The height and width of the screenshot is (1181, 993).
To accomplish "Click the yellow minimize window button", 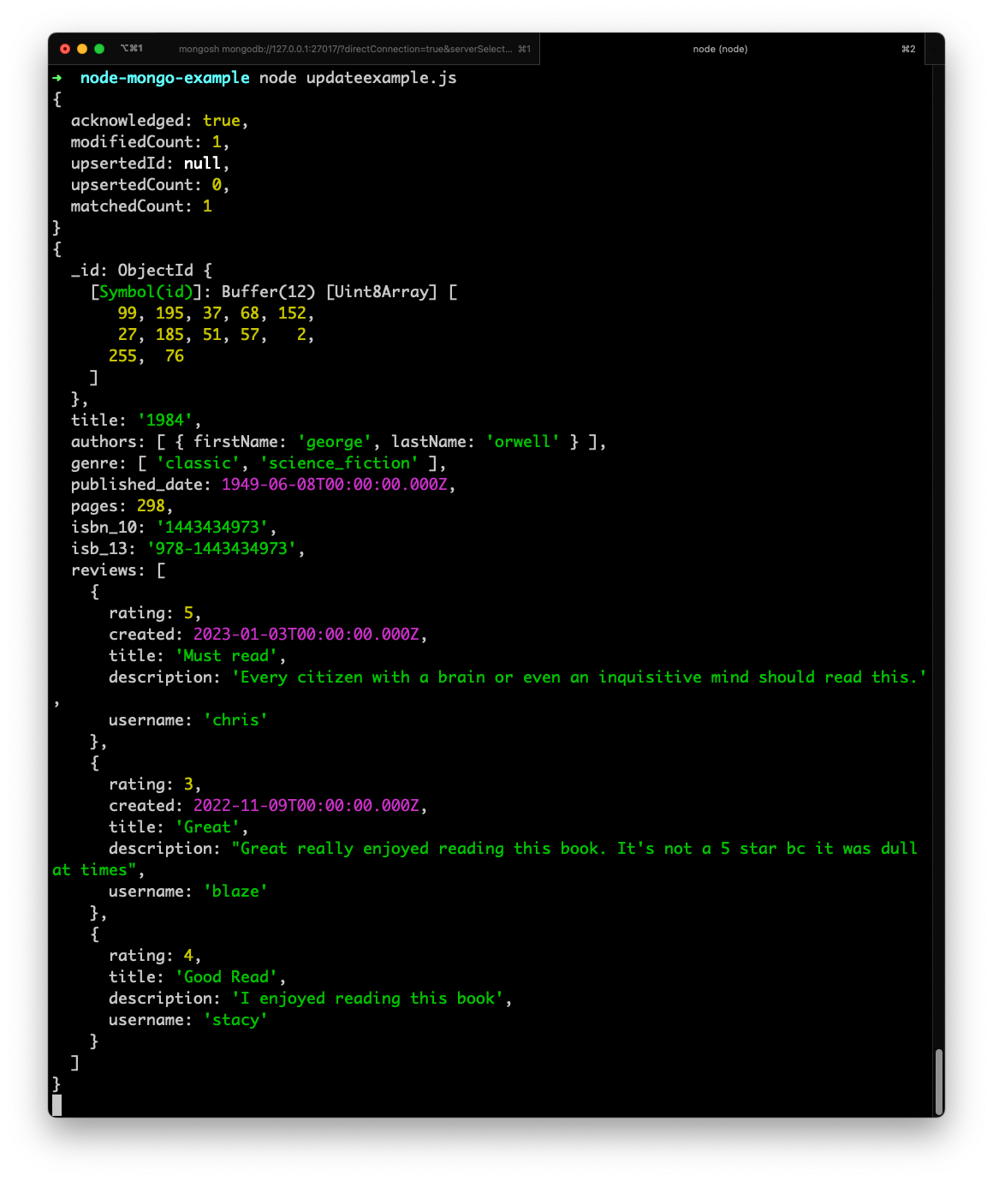I will coord(82,49).
